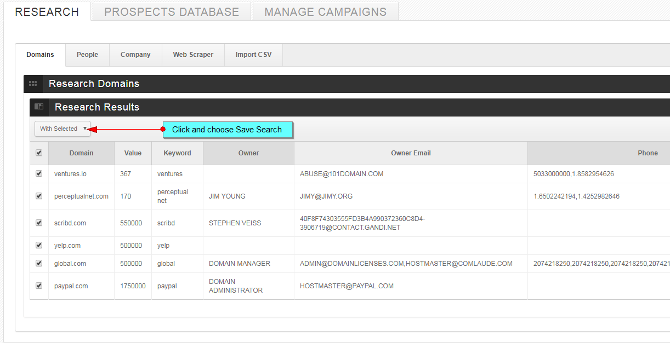Sort by the Domain column header
This screenshot has width=670, height=343.
tap(81, 153)
